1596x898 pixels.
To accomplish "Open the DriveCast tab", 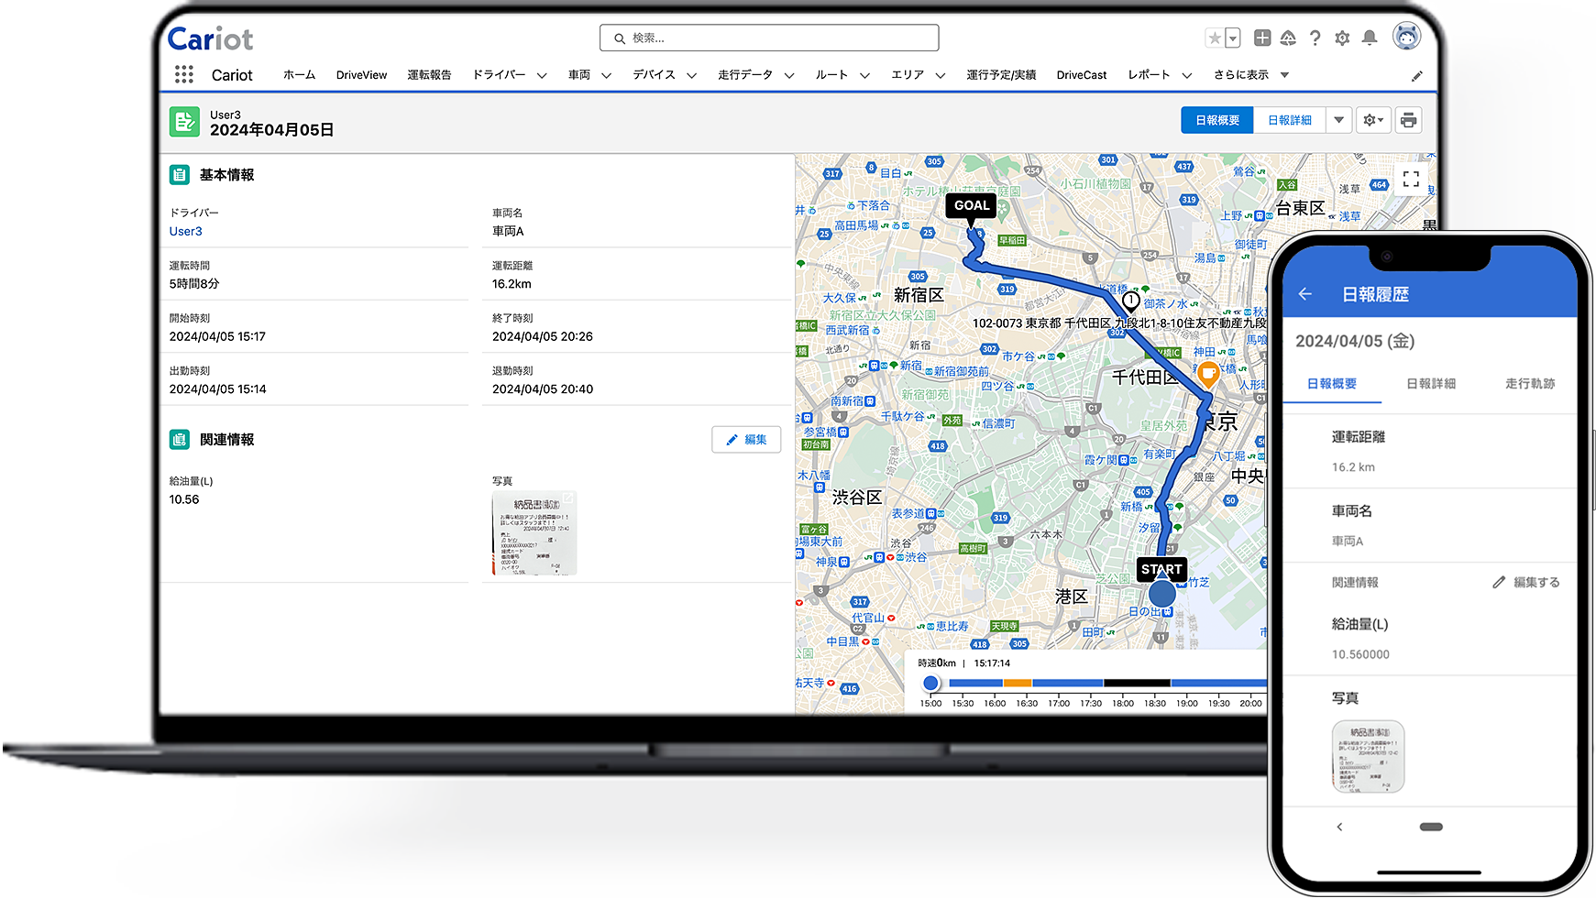I will (1082, 75).
